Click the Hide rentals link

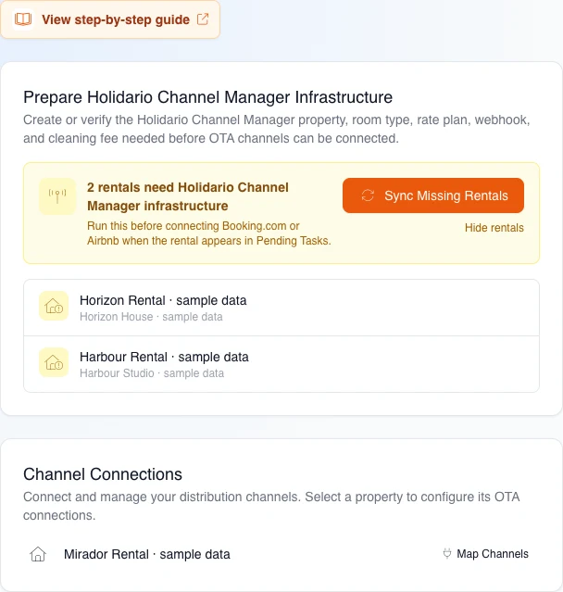click(x=494, y=228)
